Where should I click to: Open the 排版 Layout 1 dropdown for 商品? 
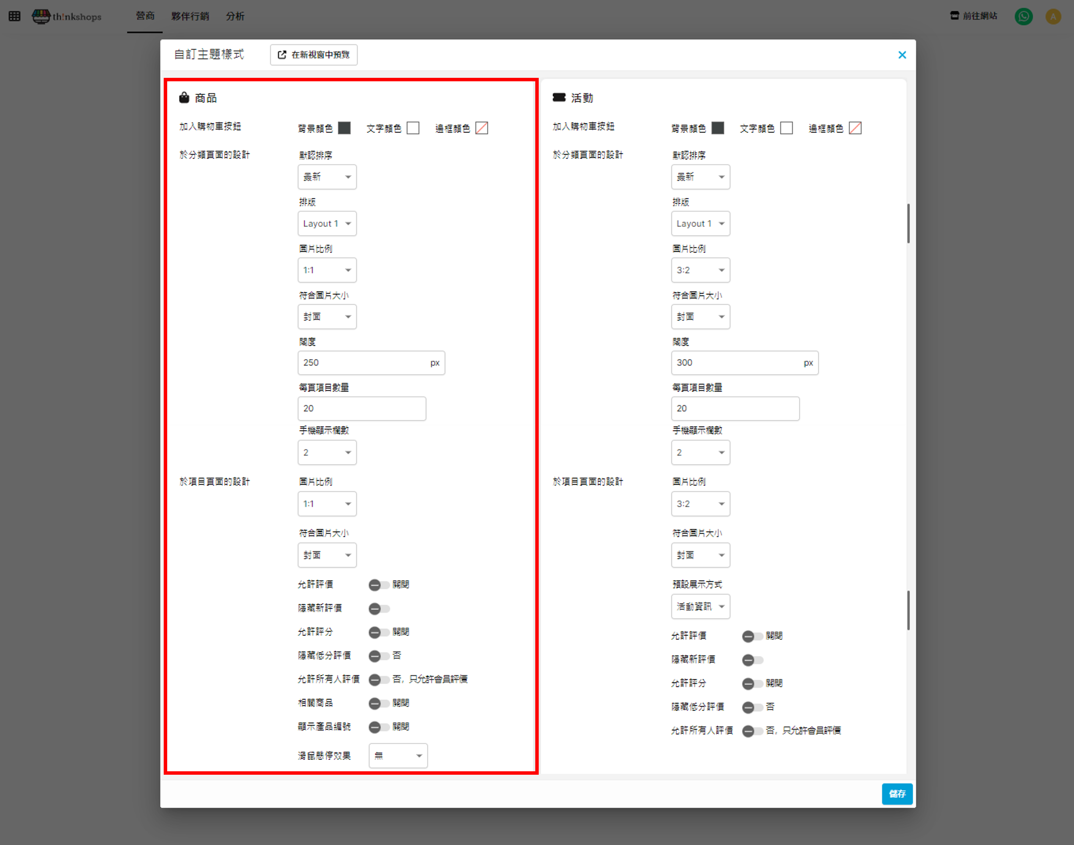pyautogui.click(x=327, y=224)
